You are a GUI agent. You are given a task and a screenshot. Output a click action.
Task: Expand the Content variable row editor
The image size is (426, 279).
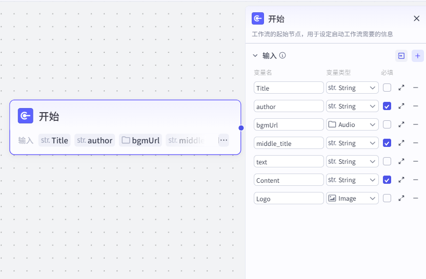[x=401, y=180]
